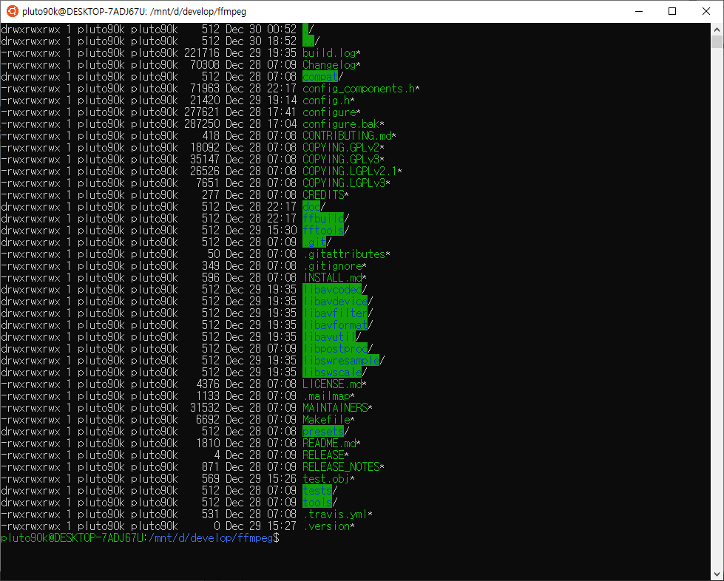
Task: Click the CREDITS file name
Action: pyautogui.click(x=323, y=195)
